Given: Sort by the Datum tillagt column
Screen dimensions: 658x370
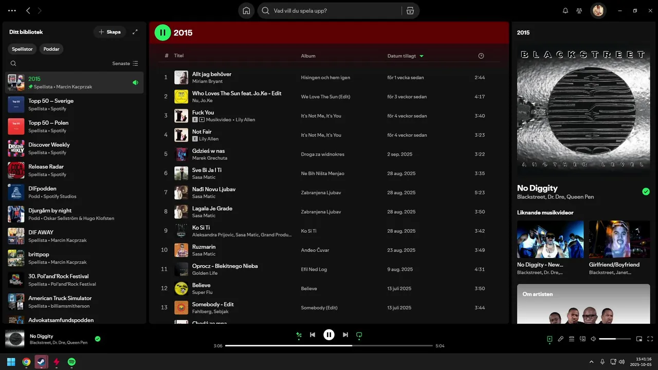Looking at the screenshot, I should (405, 56).
